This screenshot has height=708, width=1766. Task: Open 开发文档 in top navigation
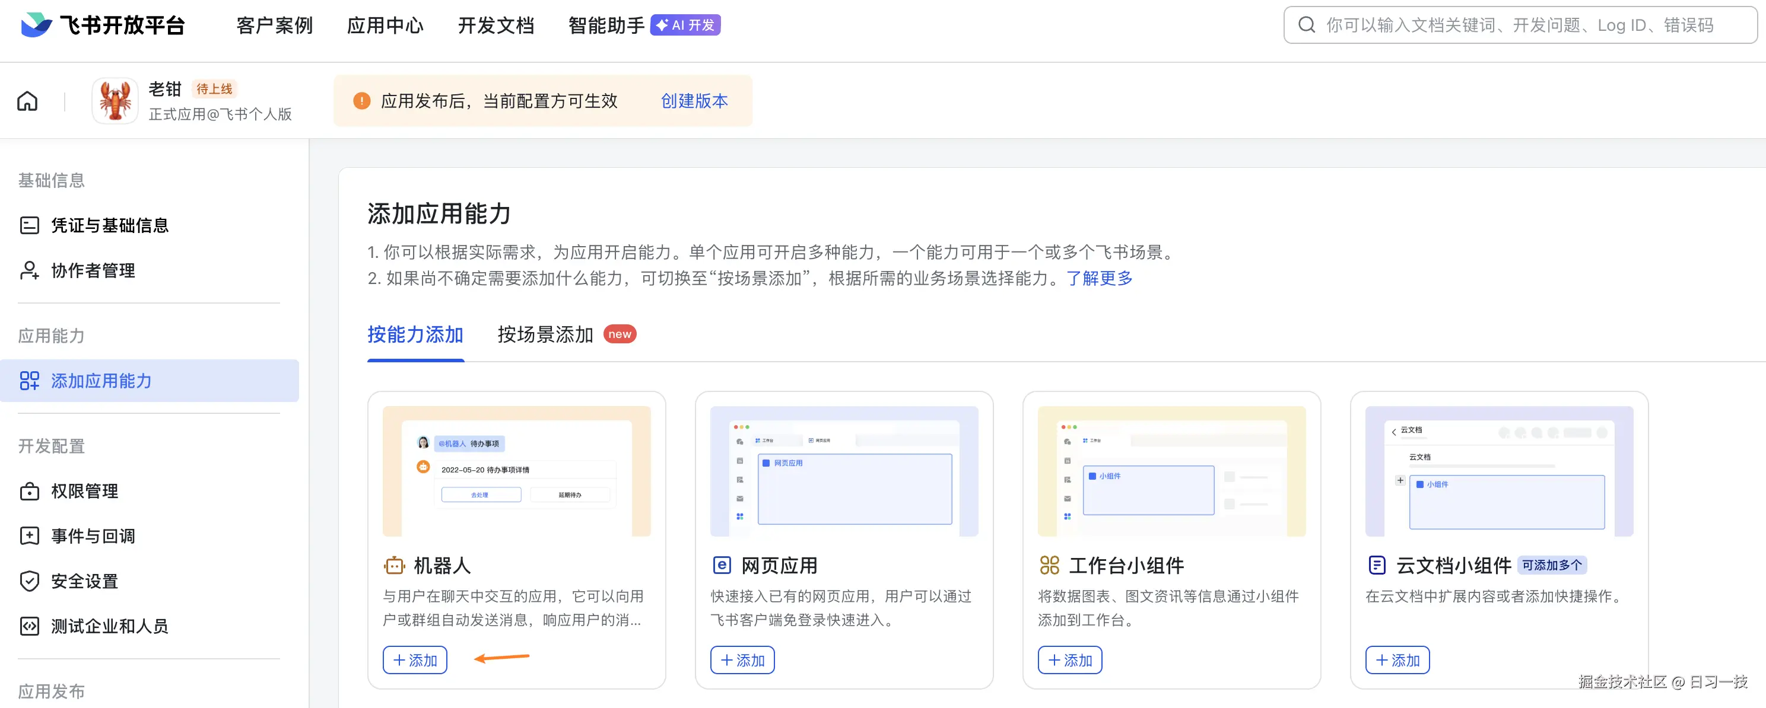pyautogui.click(x=496, y=25)
